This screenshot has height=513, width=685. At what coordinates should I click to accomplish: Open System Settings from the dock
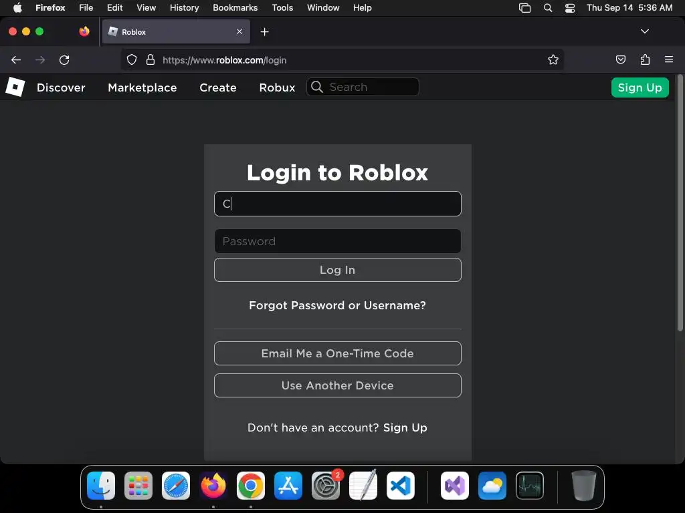326,486
